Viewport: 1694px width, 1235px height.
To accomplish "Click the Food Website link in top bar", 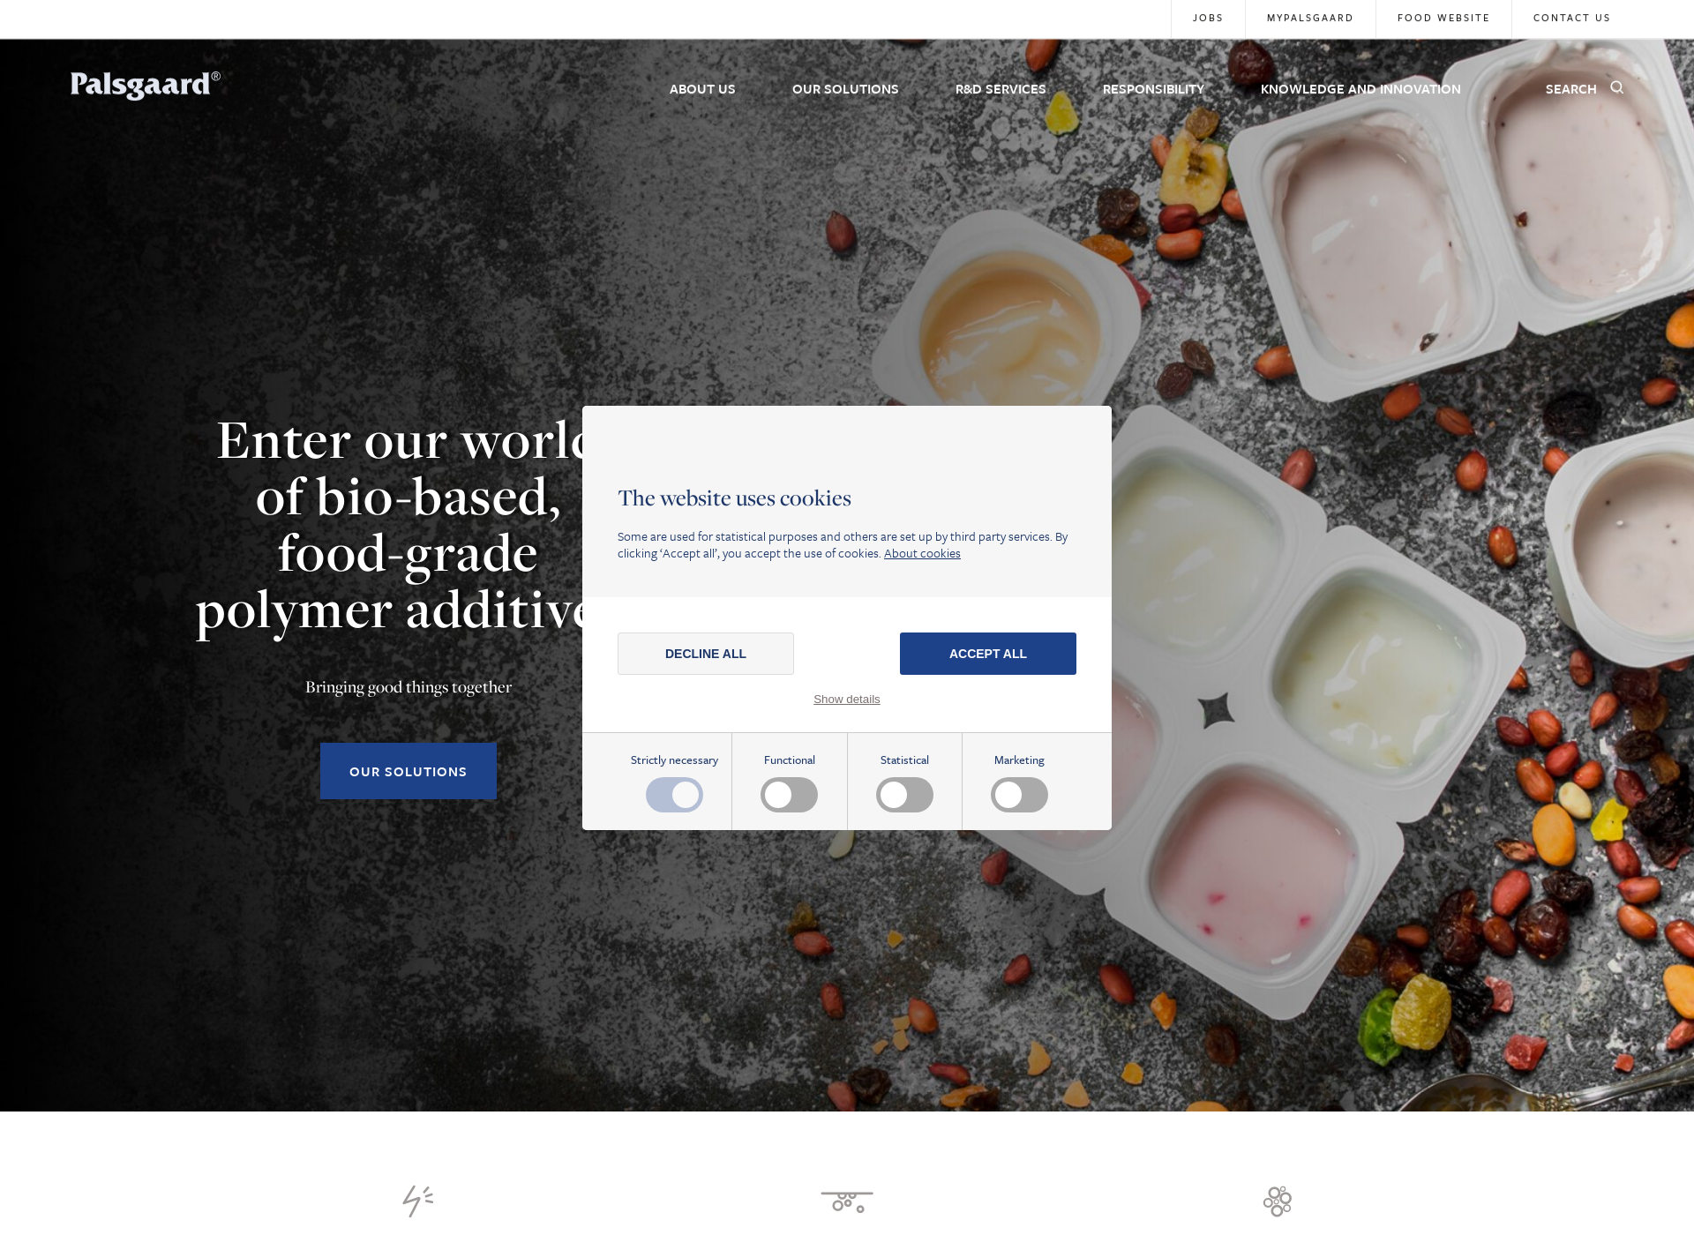I will 1443,17.
